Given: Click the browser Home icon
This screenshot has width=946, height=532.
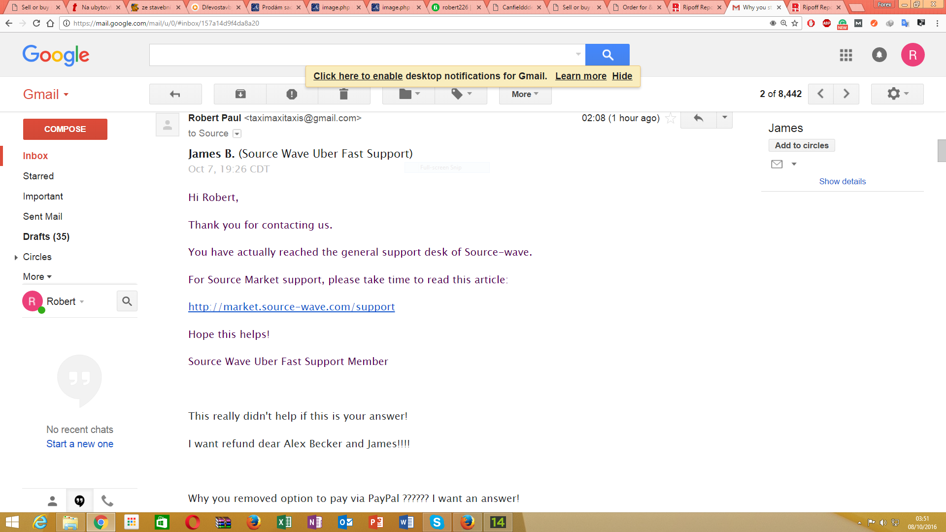Looking at the screenshot, I should click(50, 23).
